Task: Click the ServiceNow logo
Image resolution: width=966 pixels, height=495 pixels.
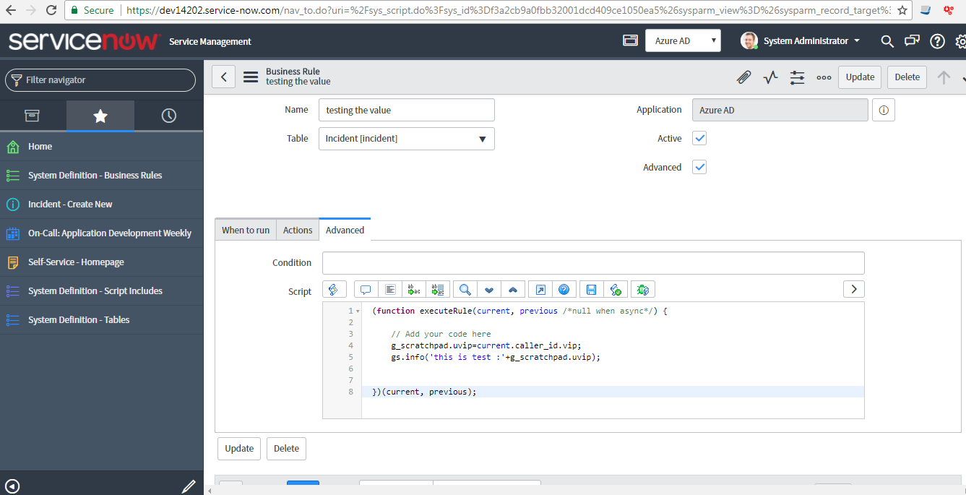Action: click(x=84, y=41)
